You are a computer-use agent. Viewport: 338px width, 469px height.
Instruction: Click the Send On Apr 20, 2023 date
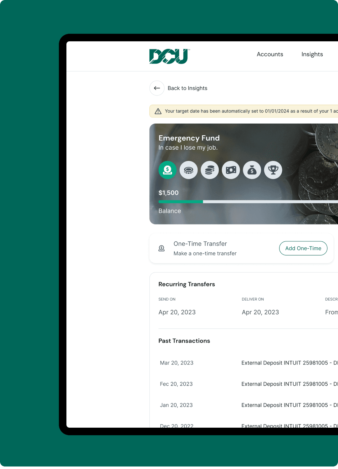coord(177,312)
